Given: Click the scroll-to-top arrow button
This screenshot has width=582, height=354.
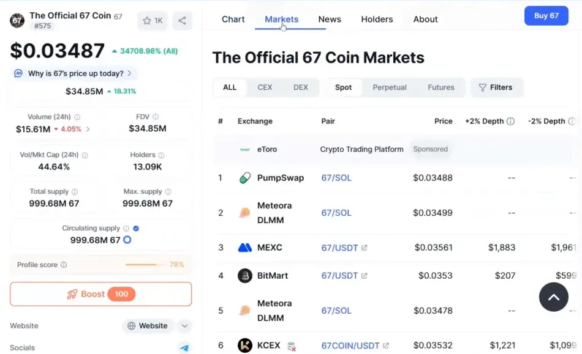Looking at the screenshot, I should (x=553, y=297).
